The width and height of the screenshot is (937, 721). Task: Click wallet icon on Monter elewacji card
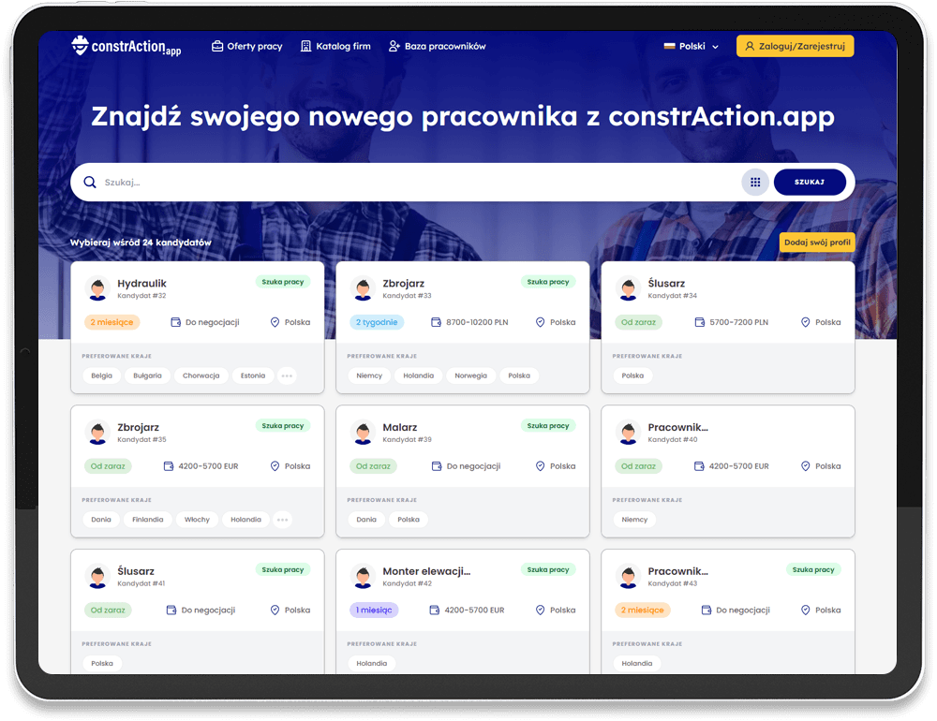[x=435, y=610]
